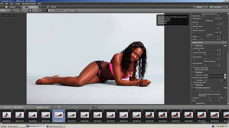
Task: Open the Presets dropdown
Action: point(73,11)
